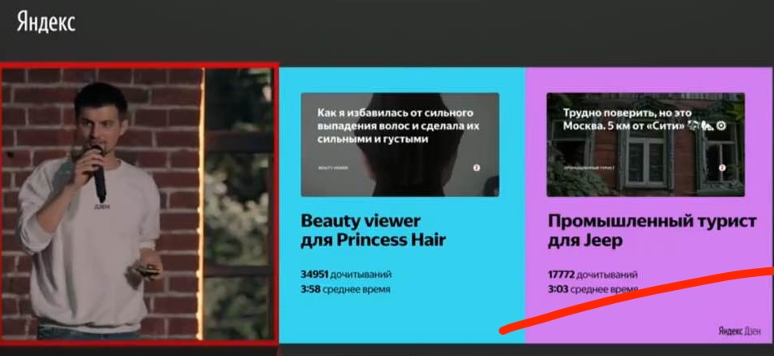
Task: Click the '34951 дочитываний' statistic
Action: point(346,274)
